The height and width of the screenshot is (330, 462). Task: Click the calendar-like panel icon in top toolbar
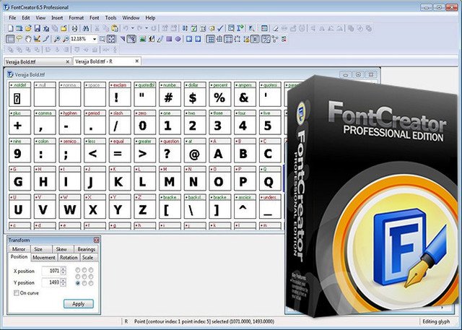point(264,28)
